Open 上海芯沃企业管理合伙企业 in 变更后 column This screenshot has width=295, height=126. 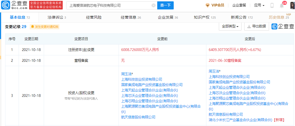(x=237, y=93)
